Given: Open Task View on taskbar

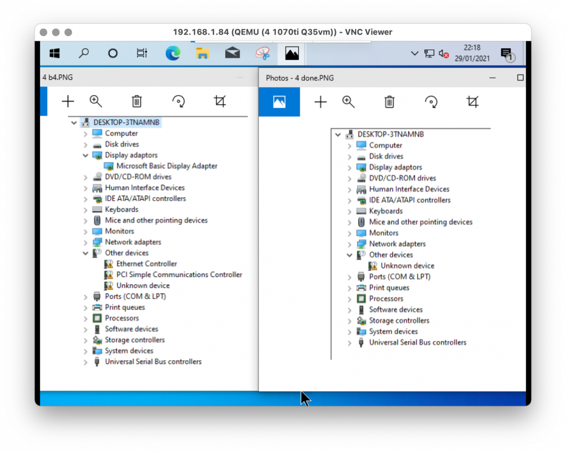Looking at the screenshot, I should (x=142, y=53).
